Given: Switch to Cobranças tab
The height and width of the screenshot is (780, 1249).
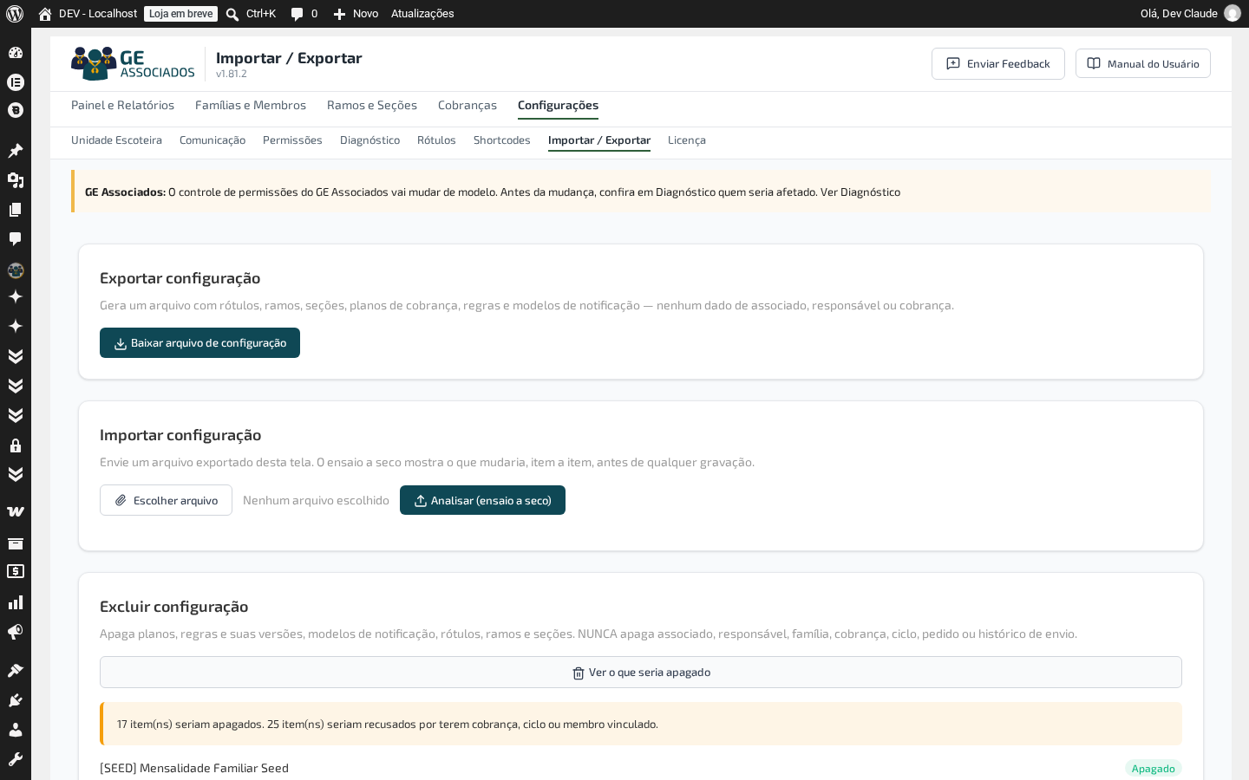Looking at the screenshot, I should pos(468,106).
